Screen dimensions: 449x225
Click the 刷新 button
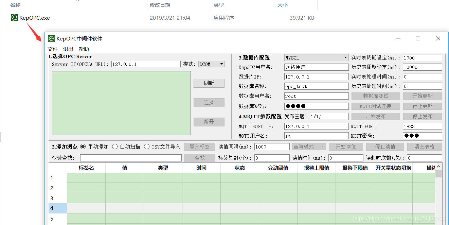pos(209,83)
